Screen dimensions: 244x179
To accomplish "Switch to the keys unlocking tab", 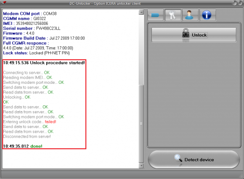I will [x=173, y=15].
